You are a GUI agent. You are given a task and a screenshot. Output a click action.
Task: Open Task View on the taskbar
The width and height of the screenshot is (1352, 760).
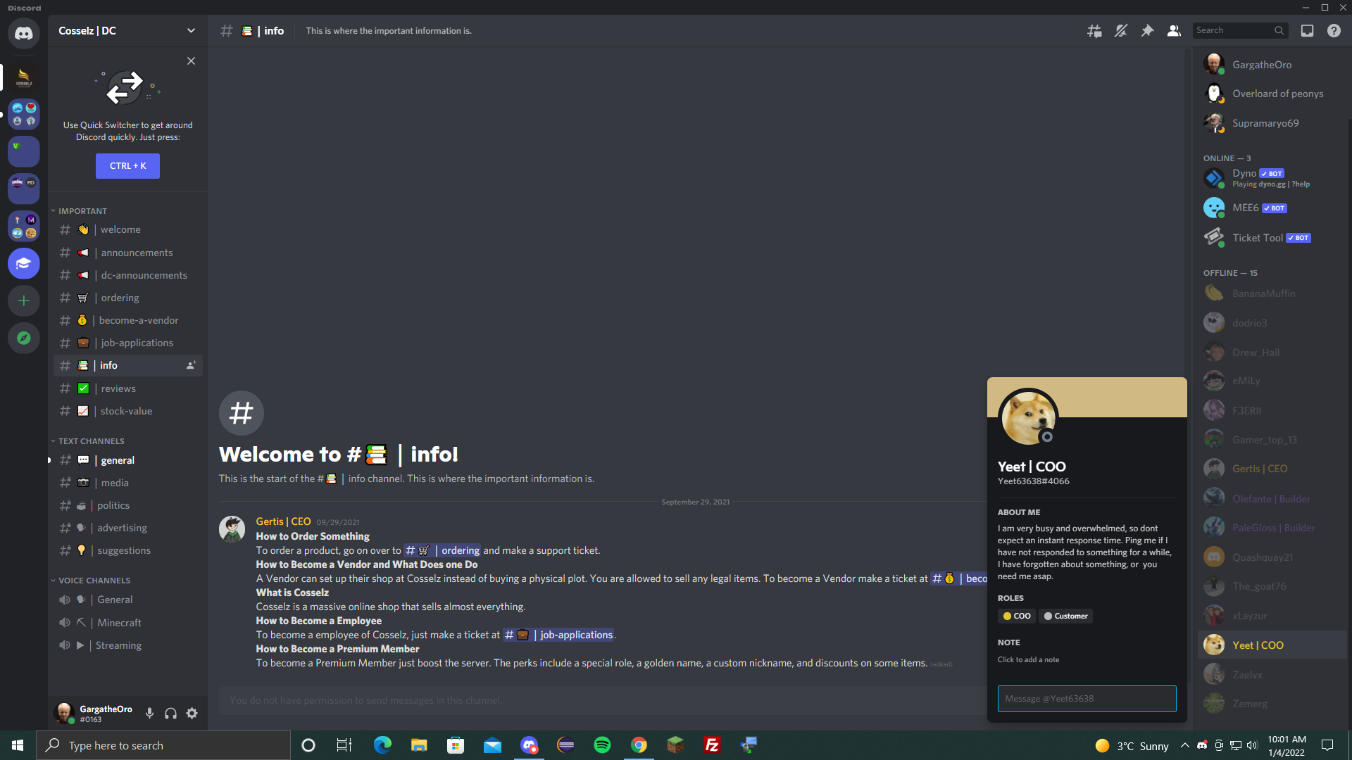344,745
